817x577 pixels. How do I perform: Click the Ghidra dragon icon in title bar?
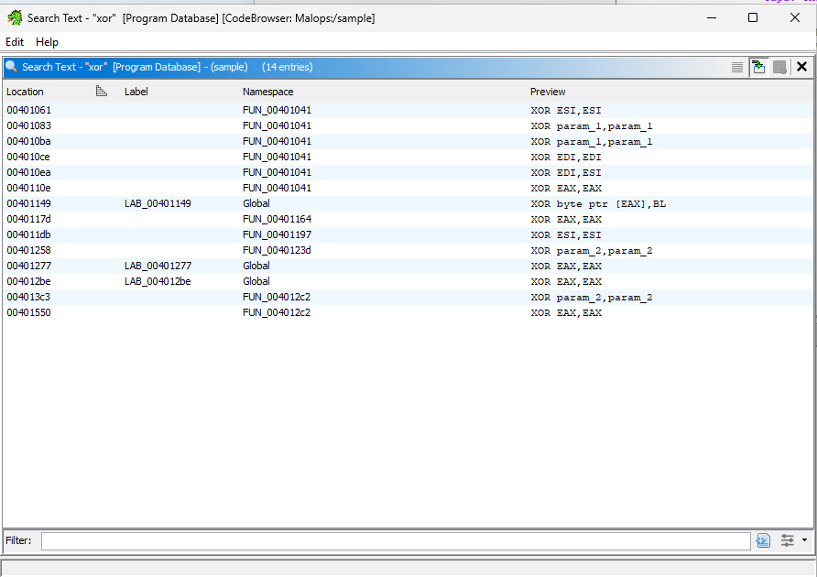pos(14,17)
